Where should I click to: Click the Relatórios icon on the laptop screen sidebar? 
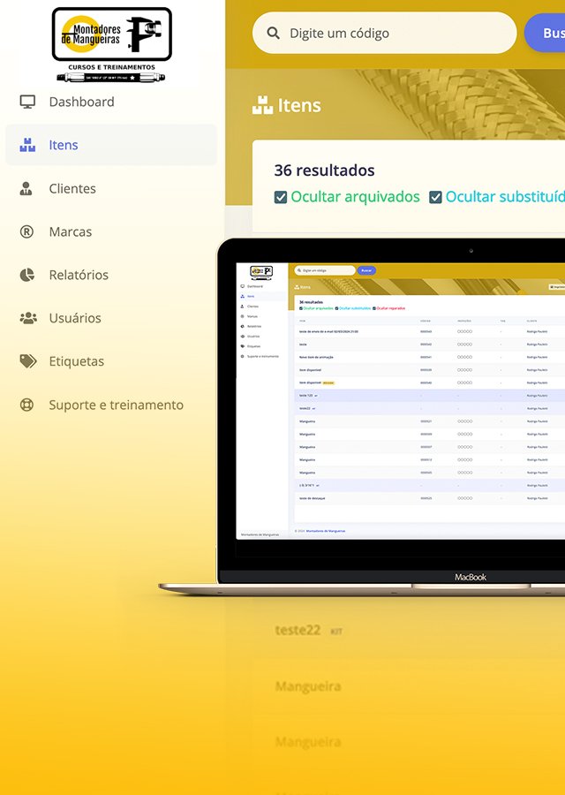point(242,326)
